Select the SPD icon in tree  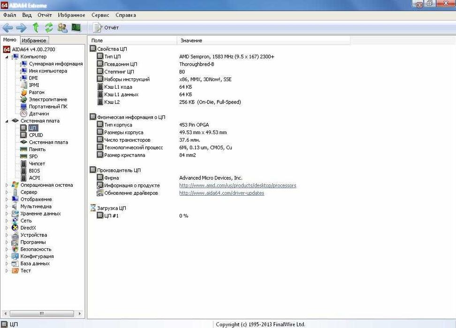(x=23, y=156)
